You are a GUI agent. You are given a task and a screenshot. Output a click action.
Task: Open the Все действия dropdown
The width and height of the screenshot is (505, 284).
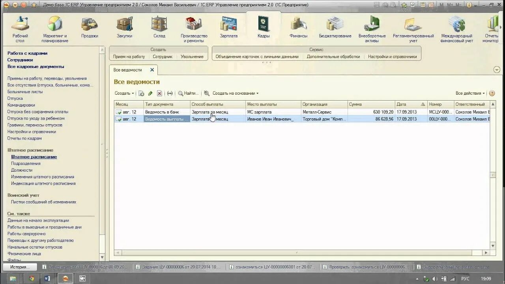tap(471, 93)
